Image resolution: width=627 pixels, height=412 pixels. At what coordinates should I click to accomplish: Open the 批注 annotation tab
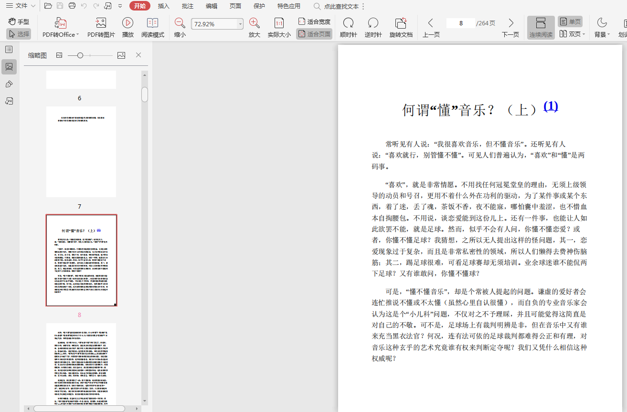click(x=188, y=6)
